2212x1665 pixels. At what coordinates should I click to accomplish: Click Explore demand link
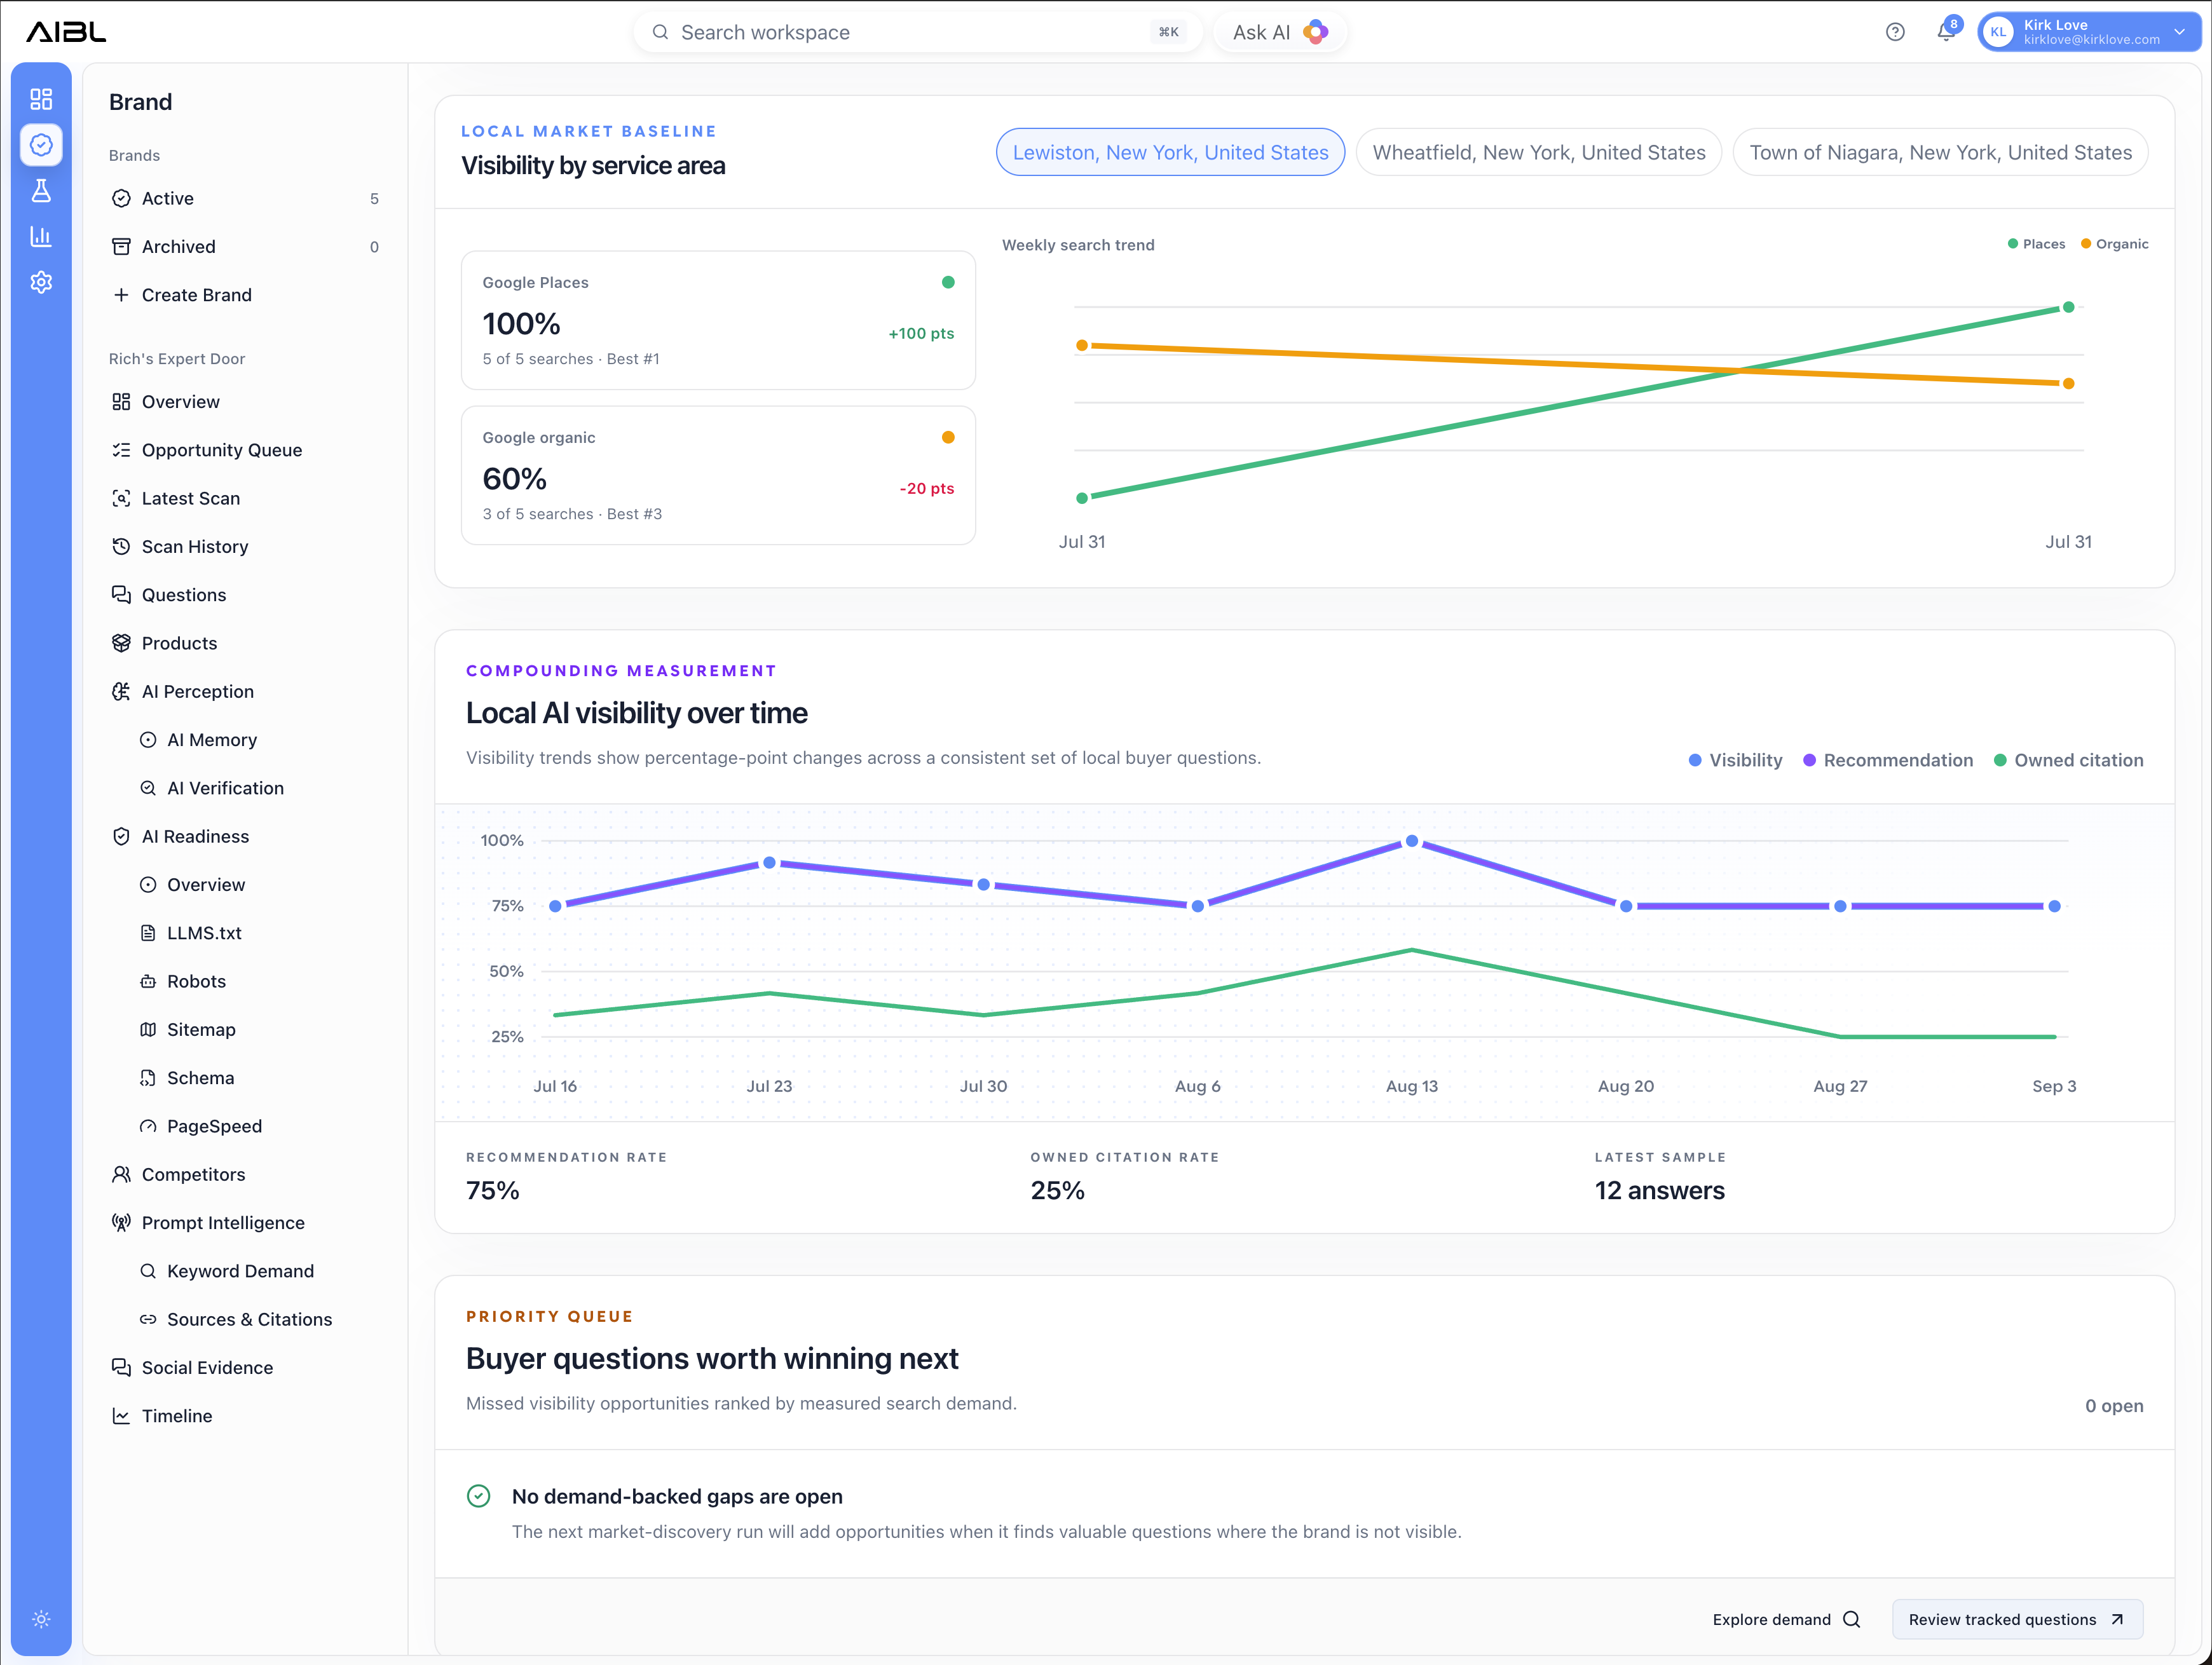coord(1786,1619)
